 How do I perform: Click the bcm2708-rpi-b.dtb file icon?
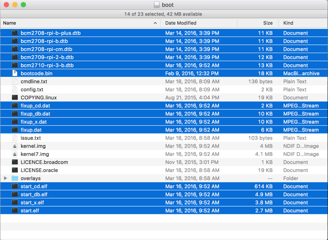(x=15, y=41)
